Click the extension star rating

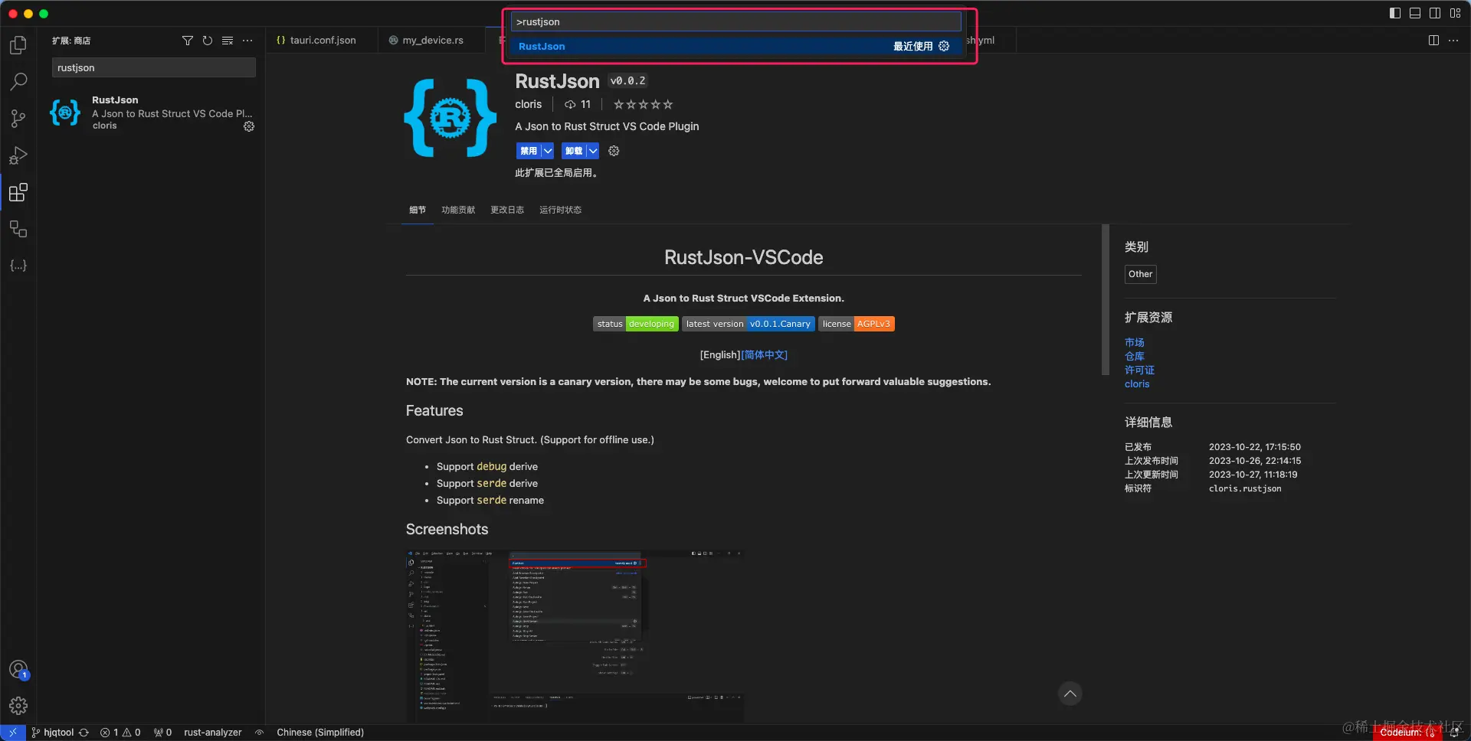pos(643,105)
